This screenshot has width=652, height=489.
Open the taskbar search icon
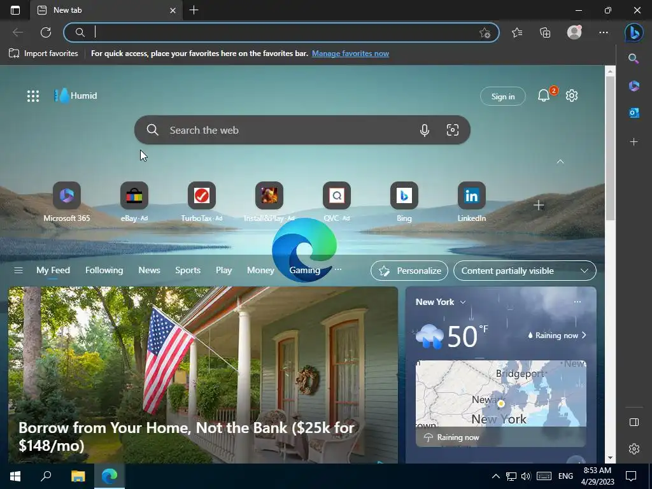pyautogui.click(x=46, y=476)
